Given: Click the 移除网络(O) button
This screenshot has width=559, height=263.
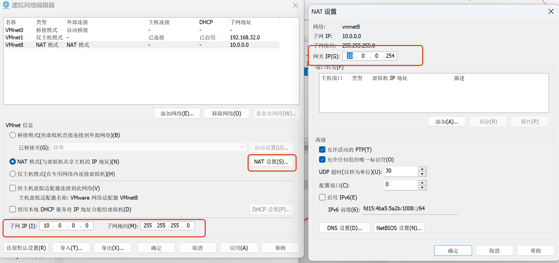Looking at the screenshot, I should tap(226, 114).
